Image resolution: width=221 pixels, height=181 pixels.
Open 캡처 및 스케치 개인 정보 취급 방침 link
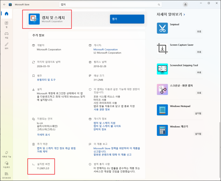[56, 148]
